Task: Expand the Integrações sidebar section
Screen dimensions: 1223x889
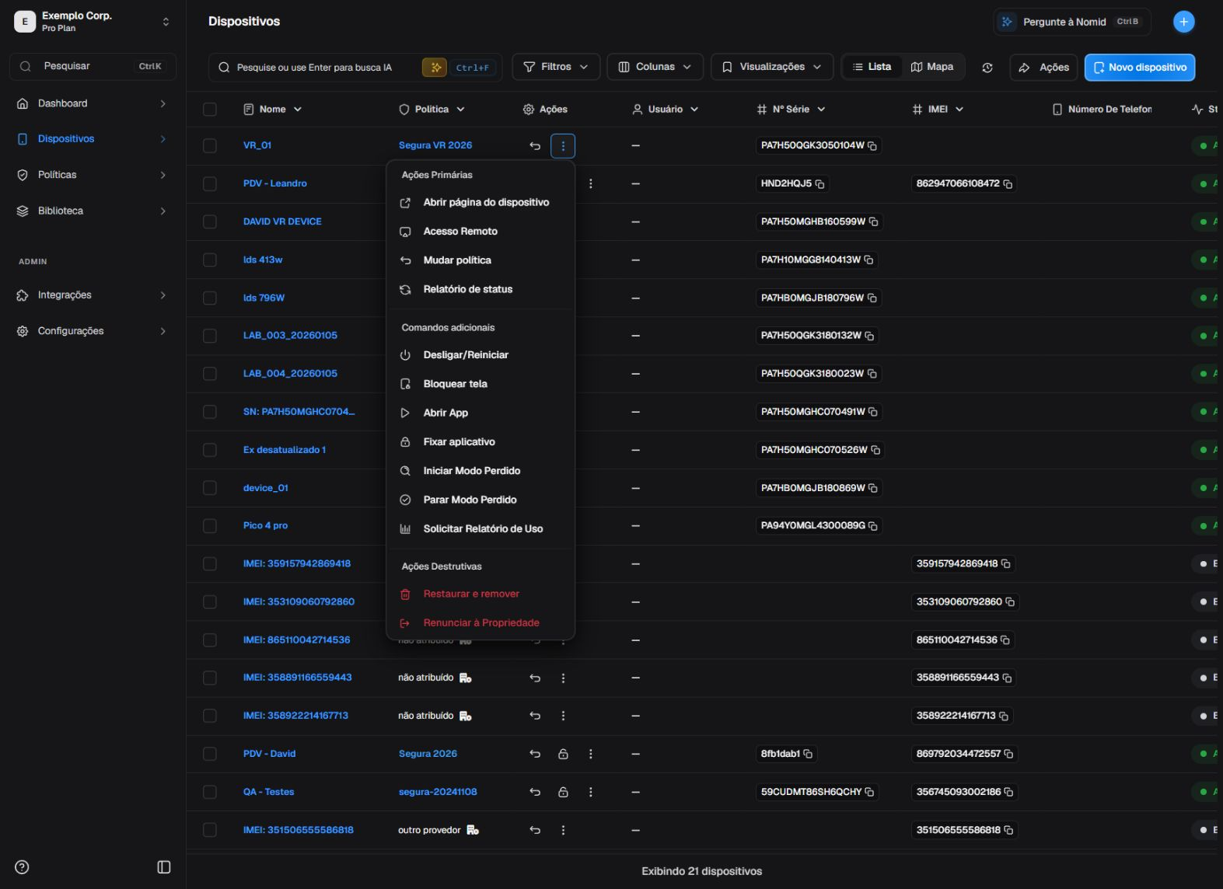Action: pyautogui.click(x=93, y=295)
